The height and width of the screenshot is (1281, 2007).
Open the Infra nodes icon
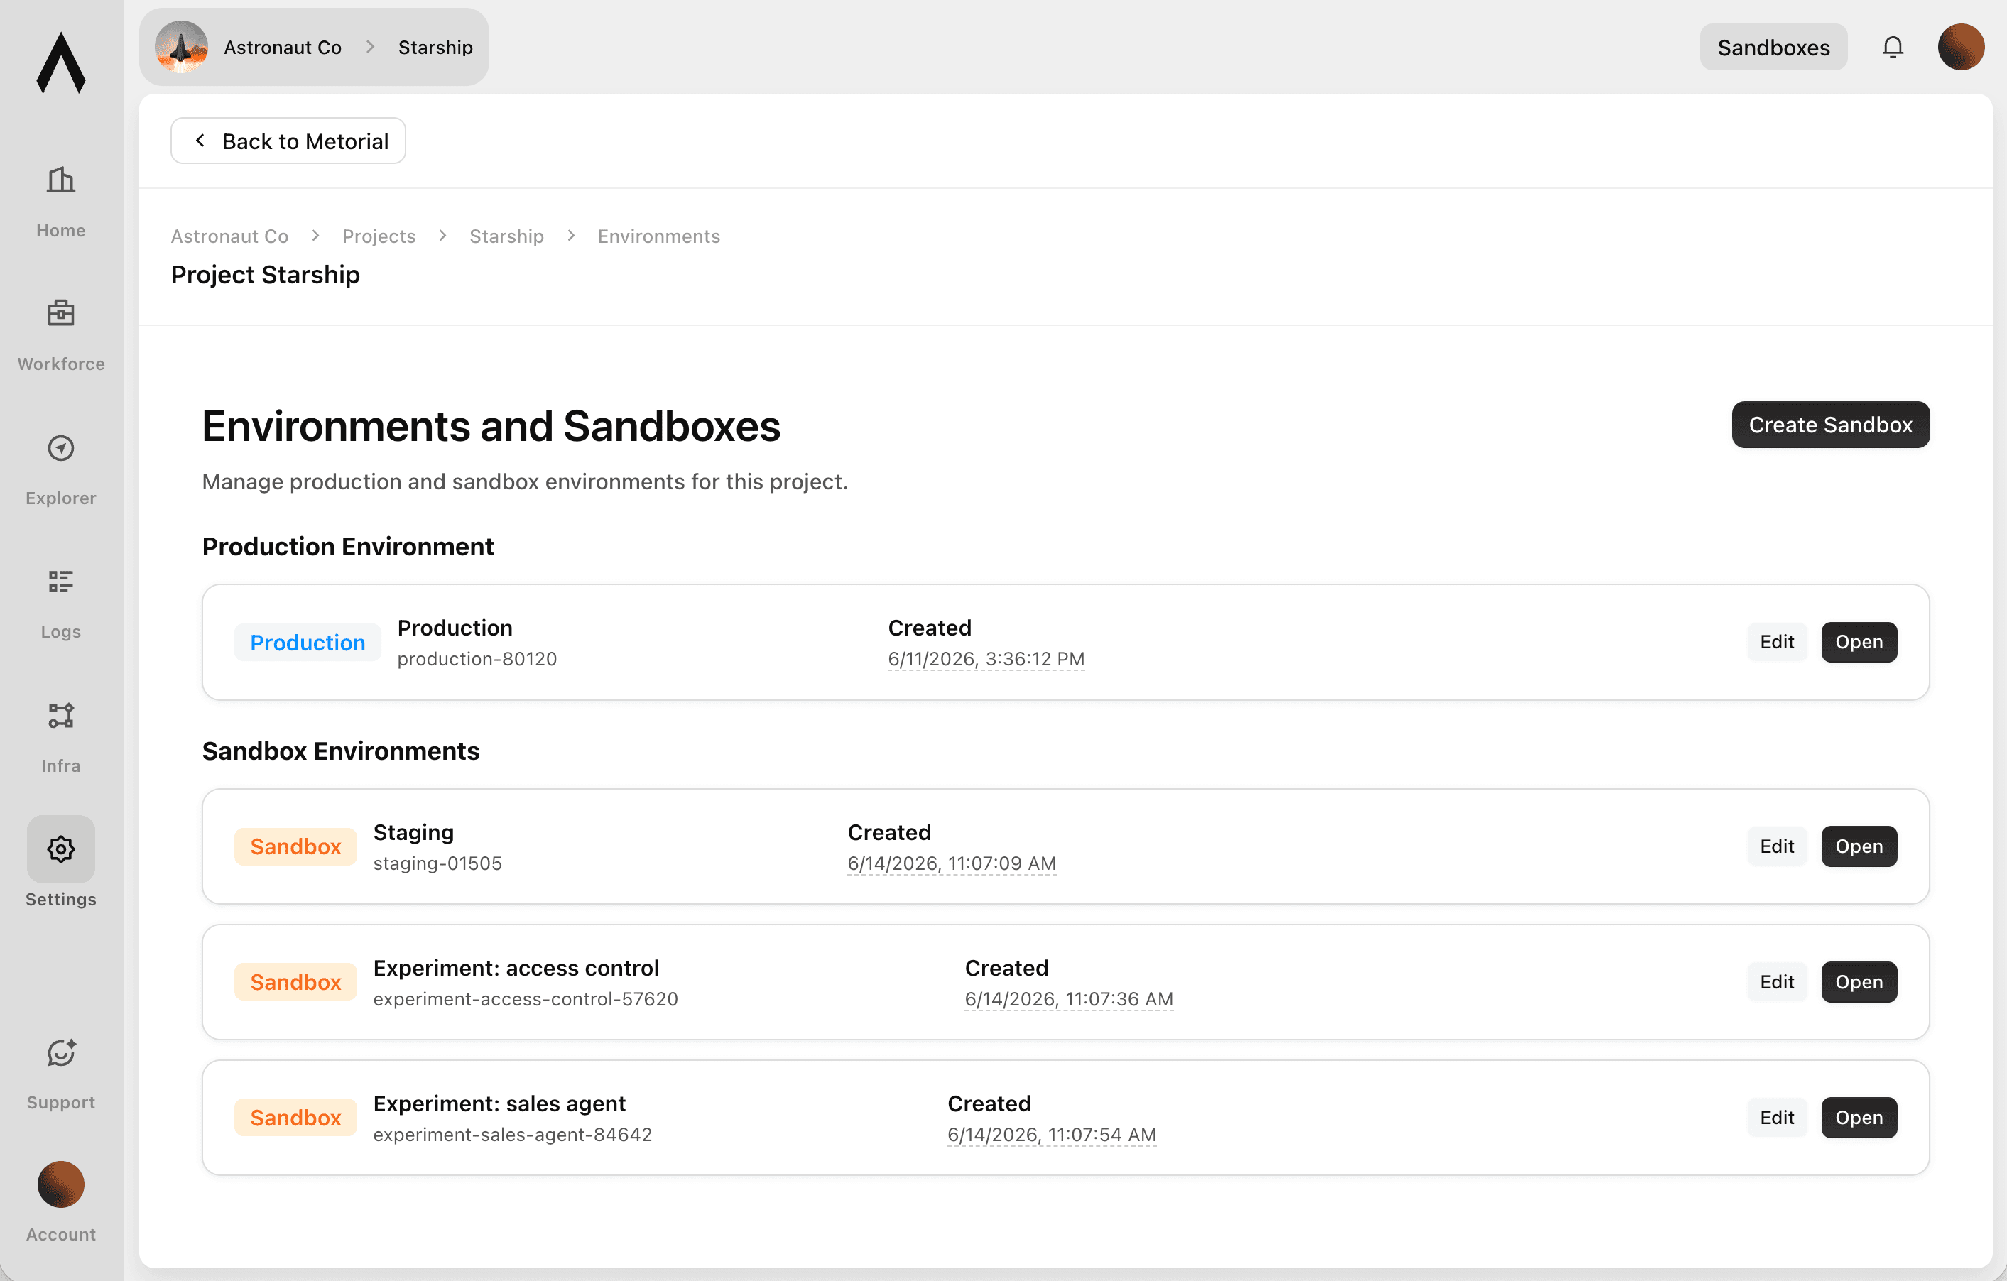61,715
